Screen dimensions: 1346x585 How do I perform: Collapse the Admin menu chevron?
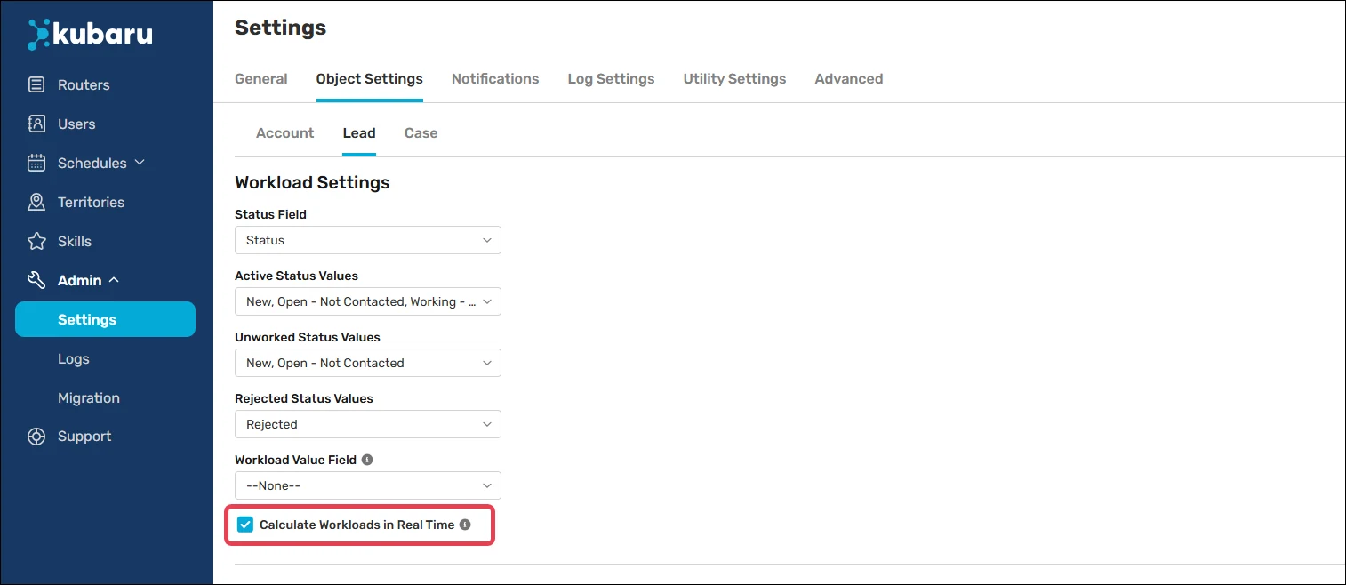[x=114, y=280]
